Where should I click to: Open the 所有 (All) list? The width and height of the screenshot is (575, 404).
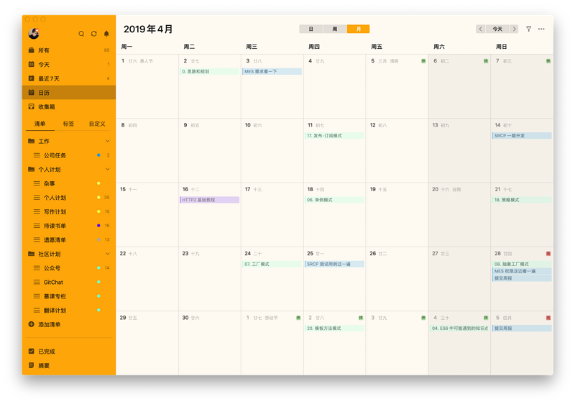[68, 50]
